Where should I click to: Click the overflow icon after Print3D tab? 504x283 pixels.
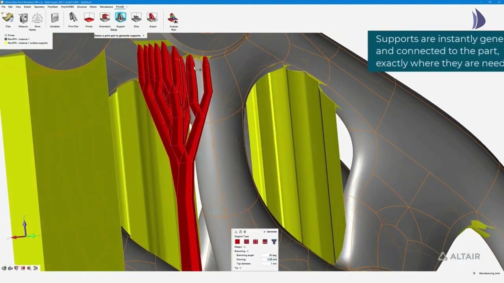click(127, 7)
